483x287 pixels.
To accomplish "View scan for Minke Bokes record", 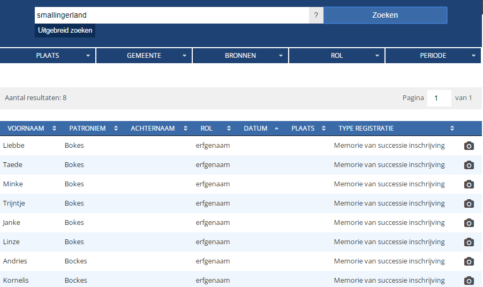I will pos(469,184).
